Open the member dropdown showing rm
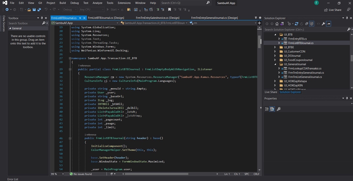353x181 pixels. (x=223, y=23)
